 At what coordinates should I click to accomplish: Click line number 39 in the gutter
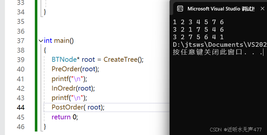[21, 60]
